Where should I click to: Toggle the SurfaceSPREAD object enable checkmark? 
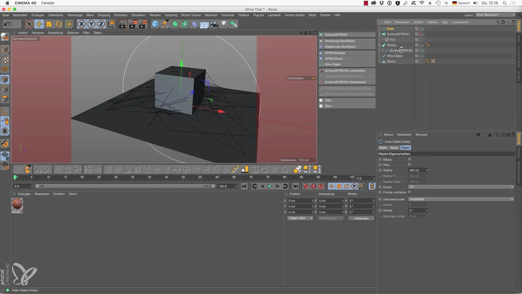423,34
